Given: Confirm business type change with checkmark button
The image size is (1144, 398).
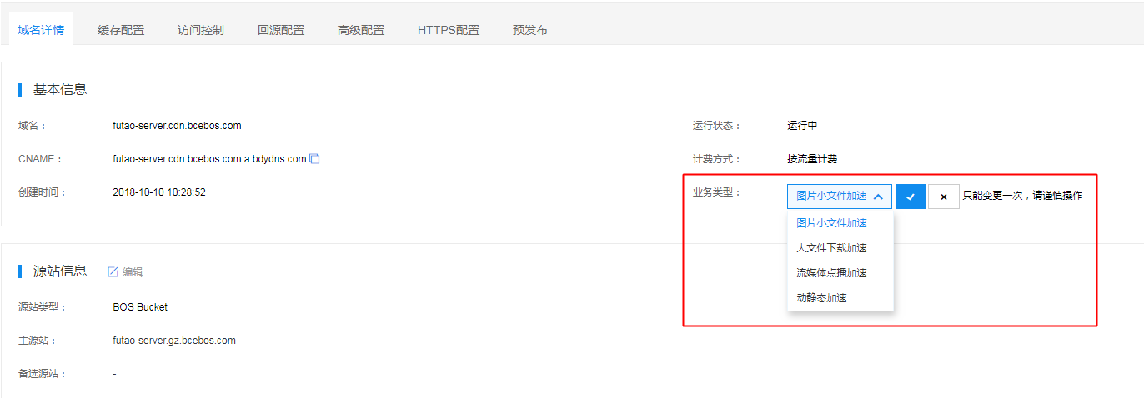Looking at the screenshot, I should click(x=911, y=197).
